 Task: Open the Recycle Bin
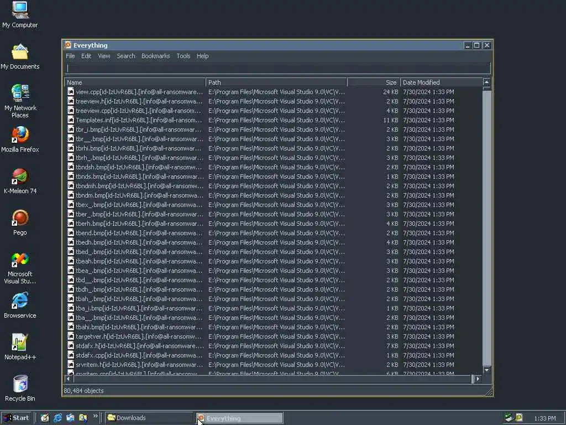tap(20, 388)
